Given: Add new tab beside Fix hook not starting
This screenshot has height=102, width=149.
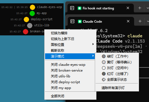Looking at the screenshot, I should point(140,8).
